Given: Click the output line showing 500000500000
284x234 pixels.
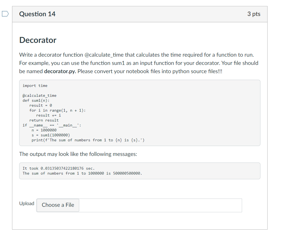Looking at the screenshot, I should click(83, 173).
